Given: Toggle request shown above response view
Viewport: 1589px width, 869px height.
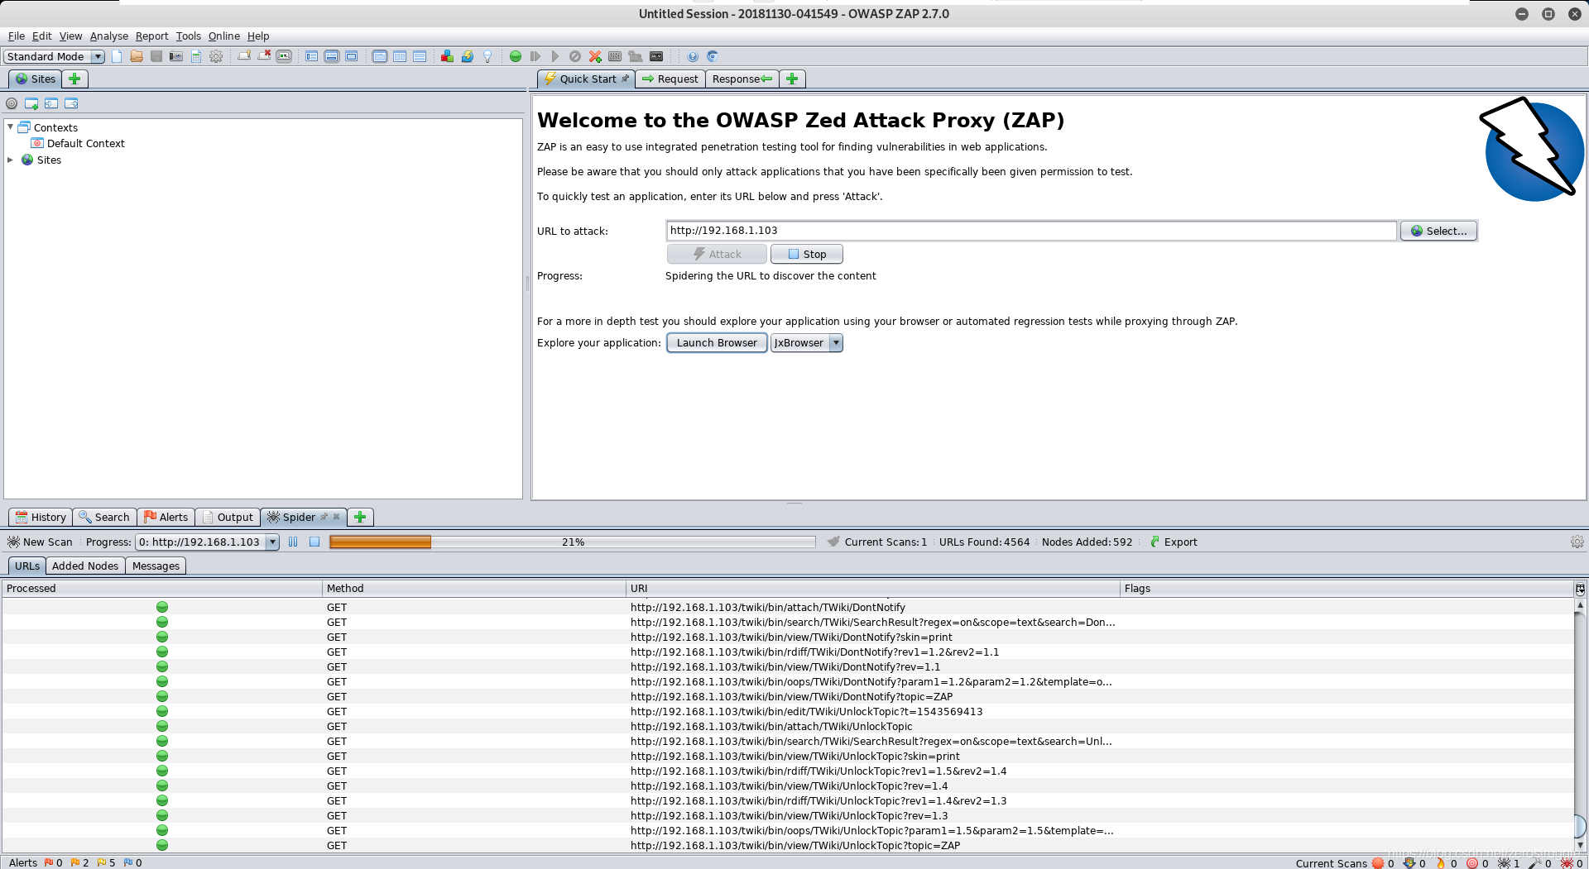Looking at the screenshot, I should [420, 56].
